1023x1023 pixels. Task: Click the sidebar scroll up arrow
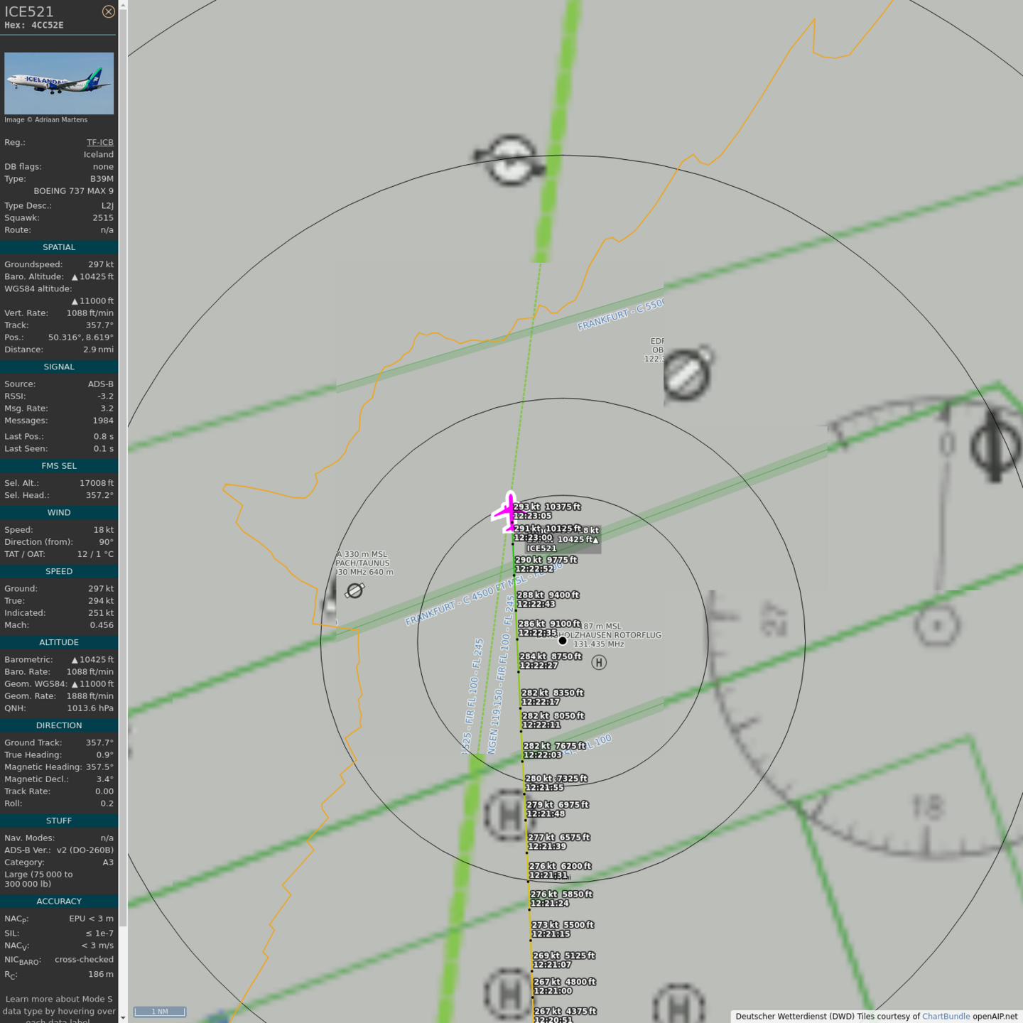point(123,5)
